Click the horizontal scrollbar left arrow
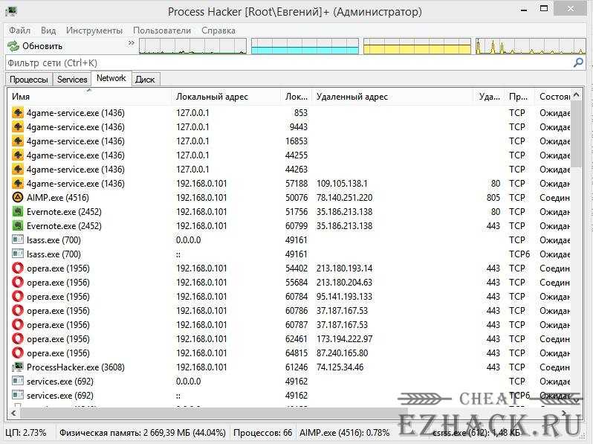Image resolution: width=593 pixels, height=444 pixels. [13, 414]
